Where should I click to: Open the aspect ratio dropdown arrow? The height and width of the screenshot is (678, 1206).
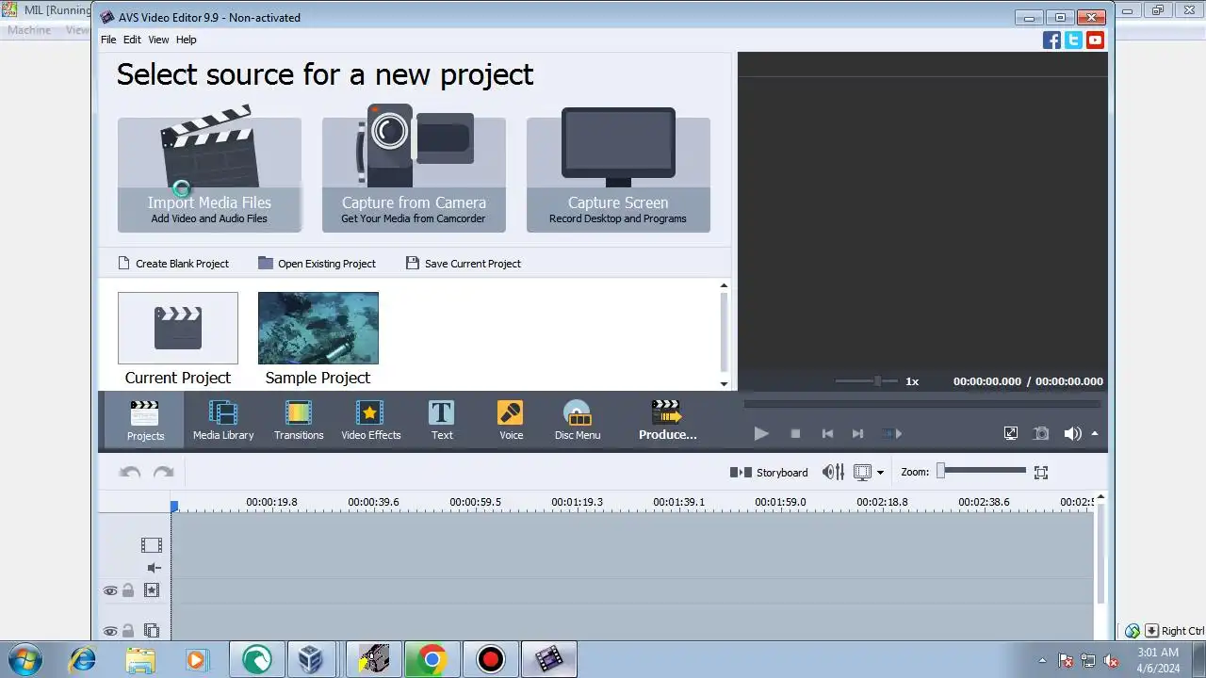coord(881,473)
